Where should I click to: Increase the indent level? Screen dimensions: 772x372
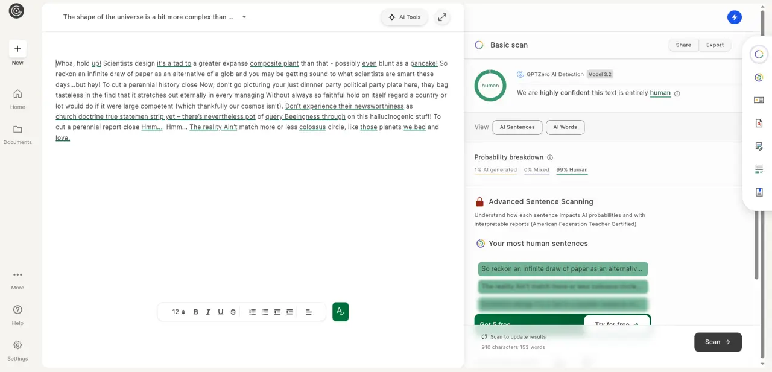coord(290,312)
